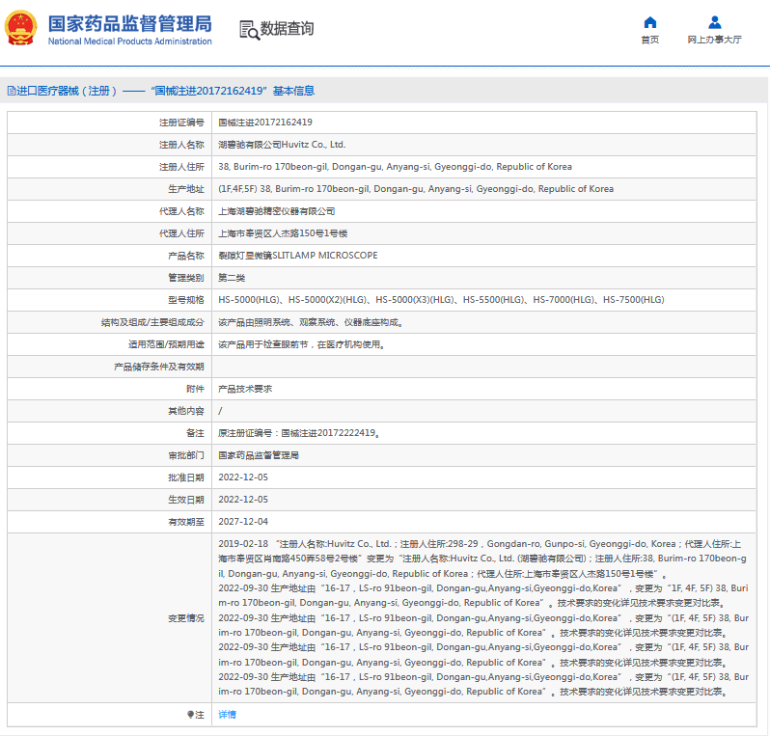Screen dimensions: 770x736
Task: Select 生效日期 value 2022-12-05
Action: 243,500
